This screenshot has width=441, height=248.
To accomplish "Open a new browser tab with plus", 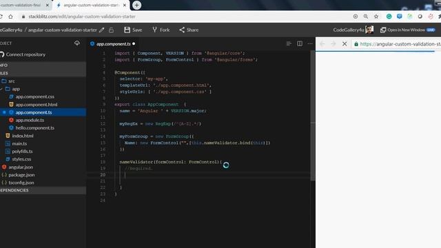I will tap(136, 5).
